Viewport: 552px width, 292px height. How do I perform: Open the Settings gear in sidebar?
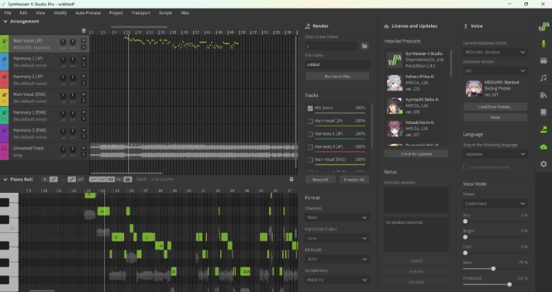(544, 164)
